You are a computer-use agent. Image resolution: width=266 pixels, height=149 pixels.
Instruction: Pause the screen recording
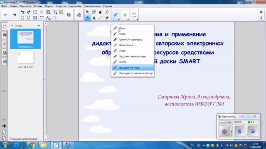239,131
